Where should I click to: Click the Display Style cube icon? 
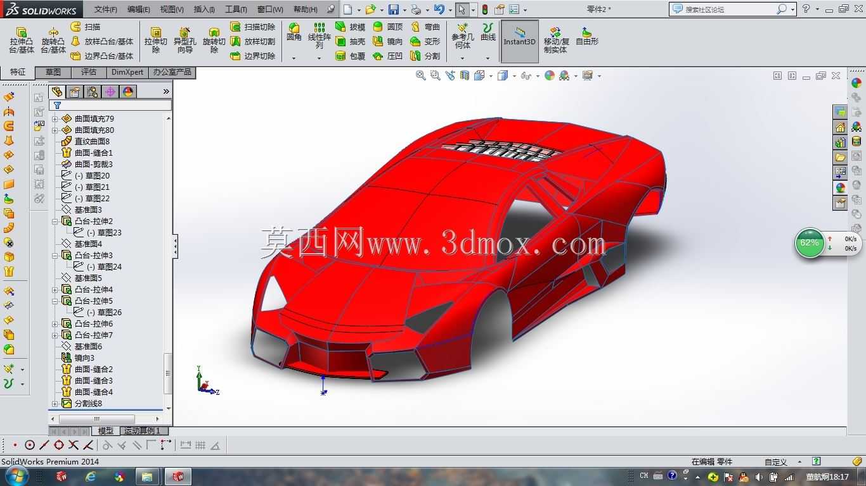(x=502, y=75)
